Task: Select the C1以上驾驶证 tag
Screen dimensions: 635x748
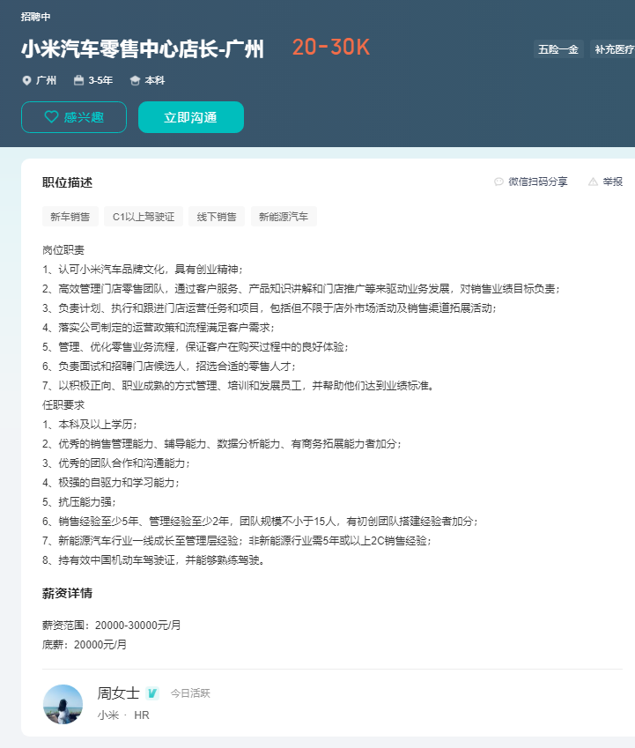Action: 144,217
